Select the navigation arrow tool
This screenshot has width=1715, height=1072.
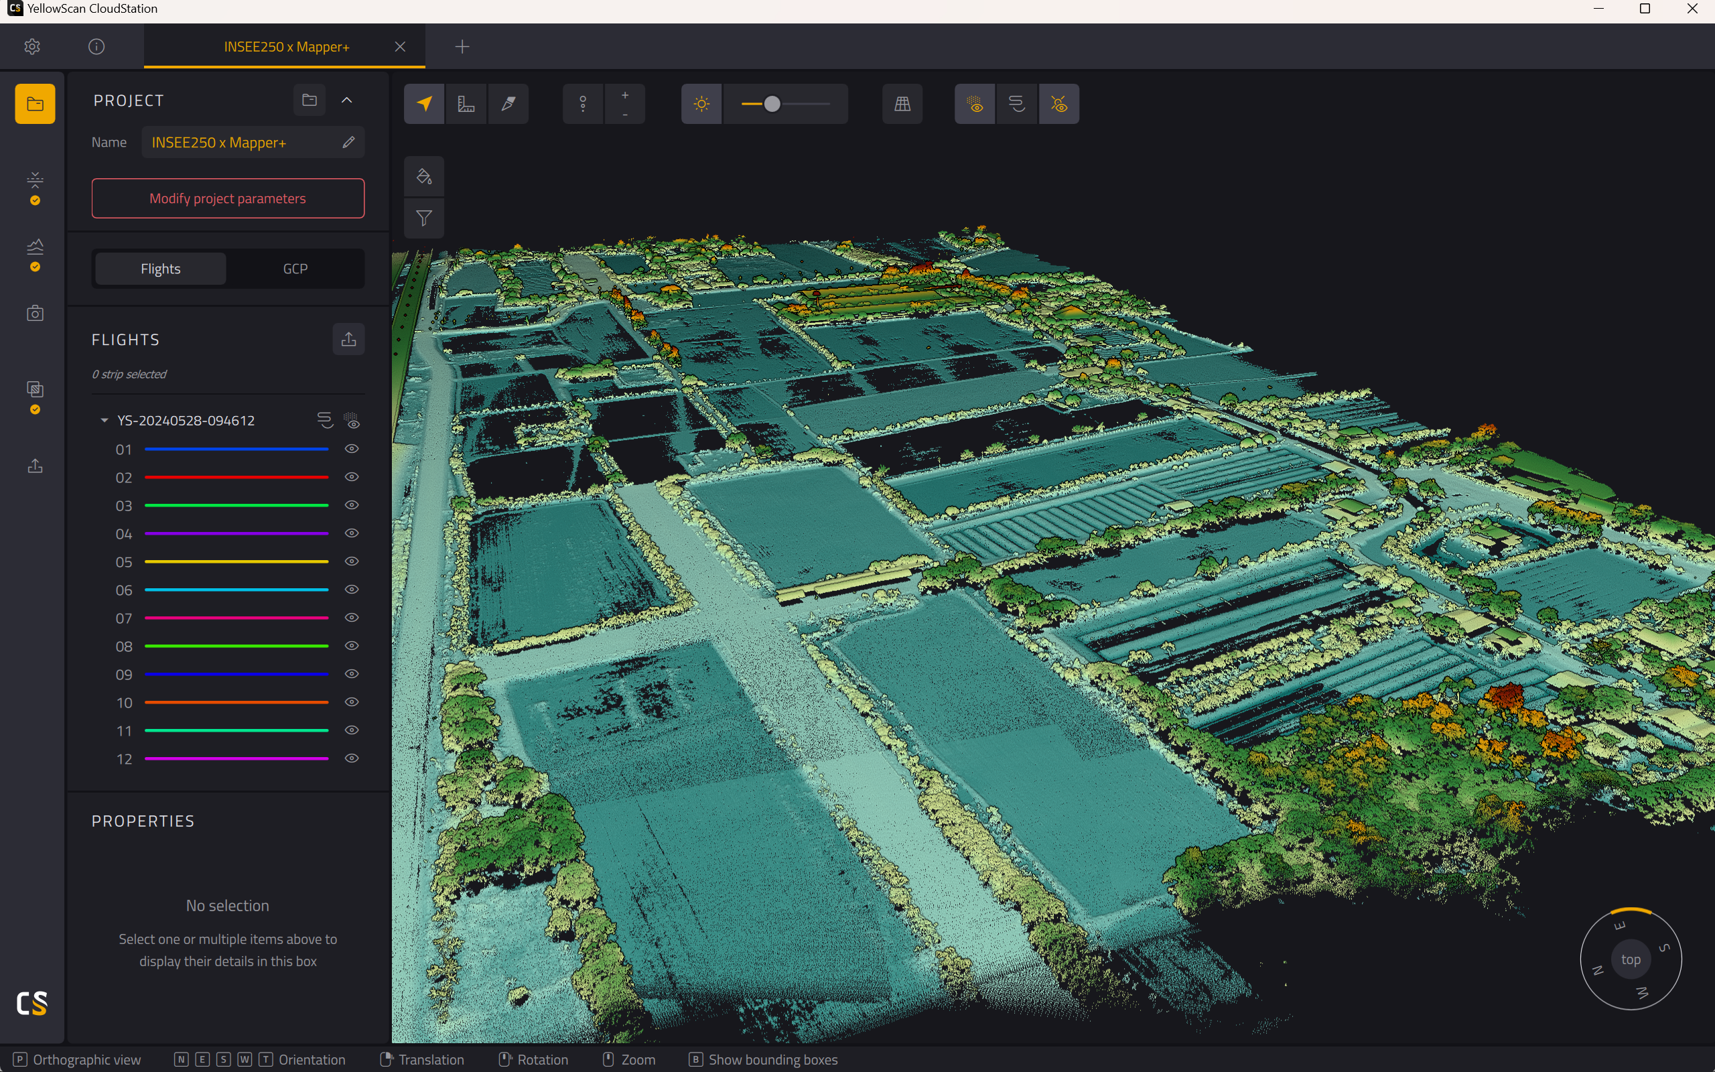pos(424,105)
